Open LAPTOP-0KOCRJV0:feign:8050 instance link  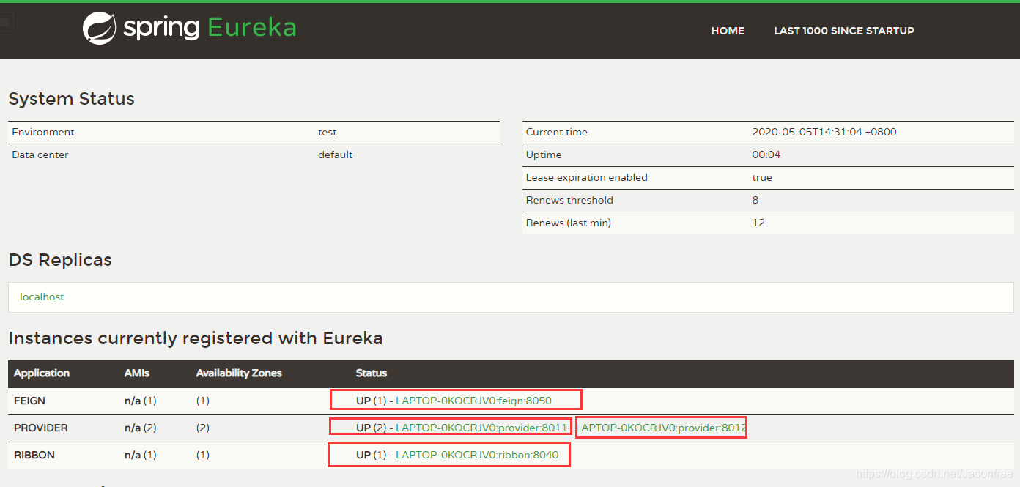click(473, 401)
